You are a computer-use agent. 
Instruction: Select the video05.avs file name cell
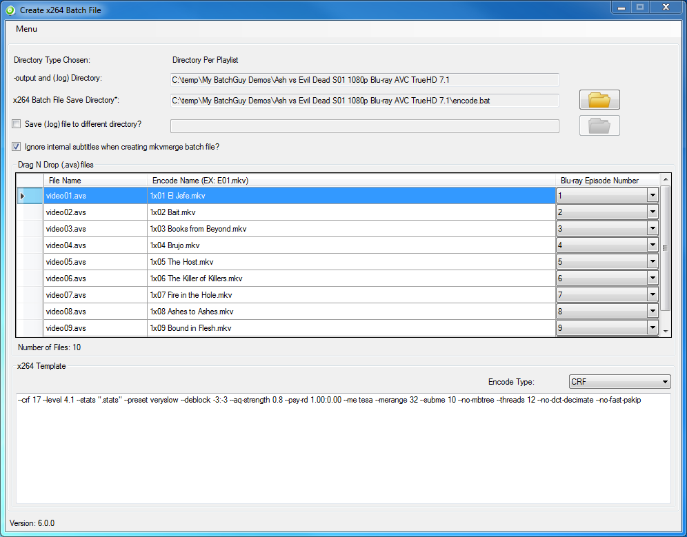(x=95, y=262)
